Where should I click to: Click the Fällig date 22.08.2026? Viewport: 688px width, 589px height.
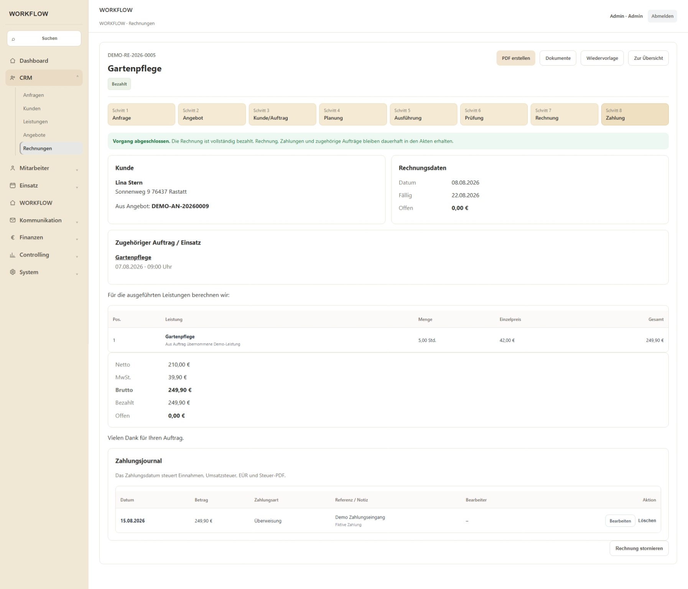[465, 195]
